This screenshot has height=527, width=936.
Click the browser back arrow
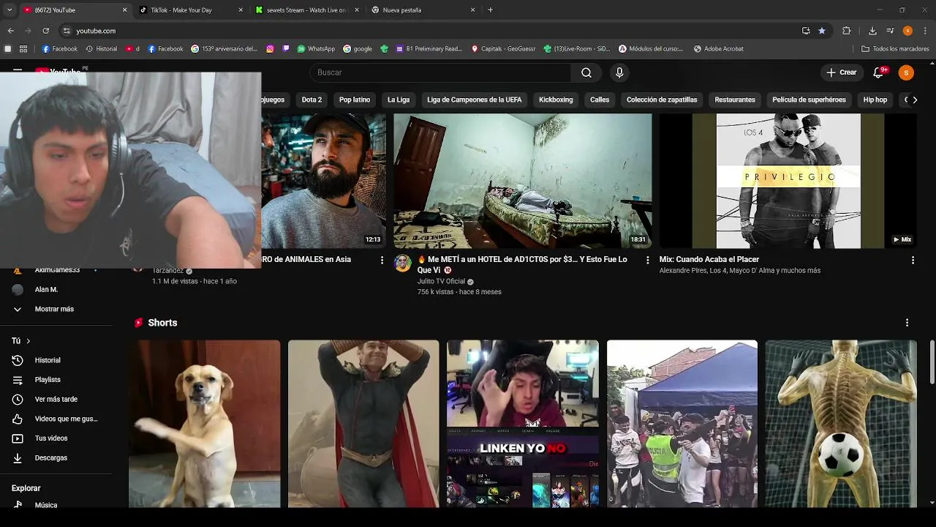[x=10, y=31]
